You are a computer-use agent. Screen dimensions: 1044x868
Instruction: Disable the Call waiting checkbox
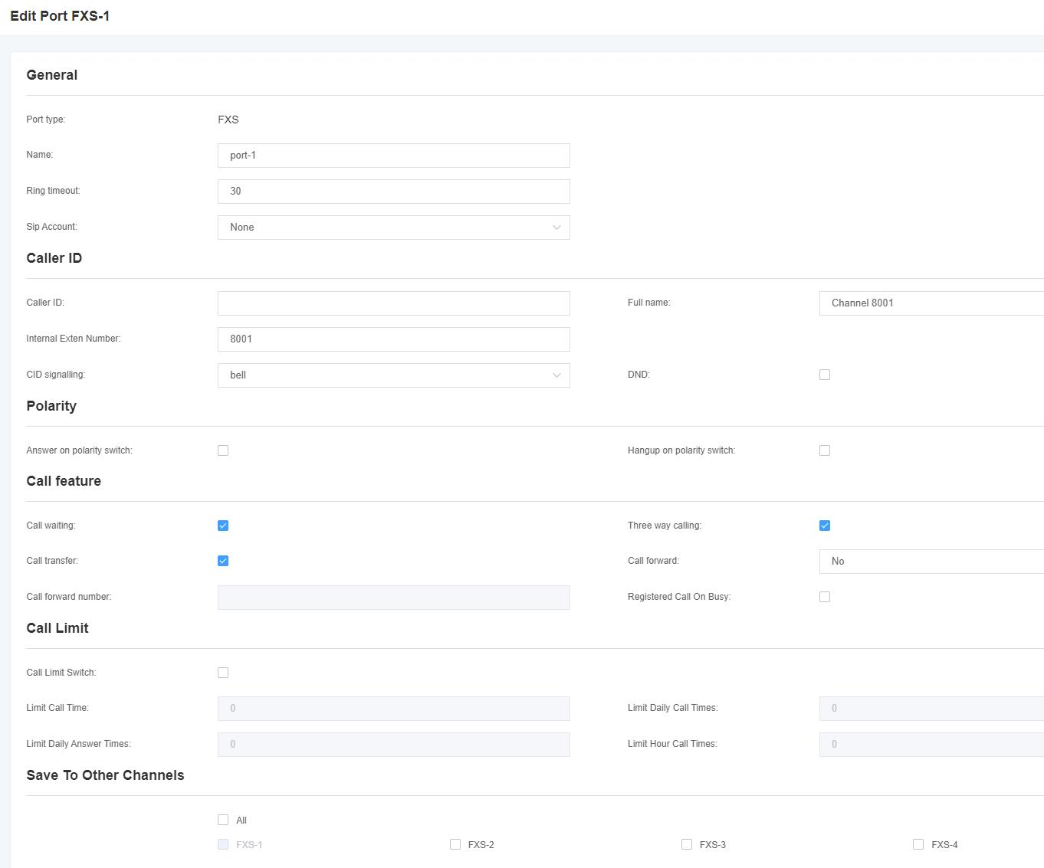(x=223, y=526)
